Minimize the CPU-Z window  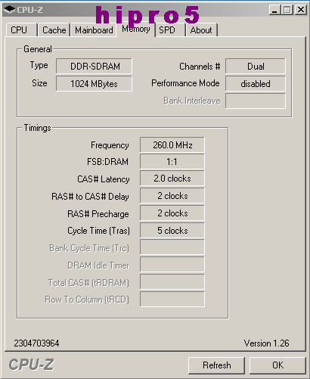pos(274,10)
